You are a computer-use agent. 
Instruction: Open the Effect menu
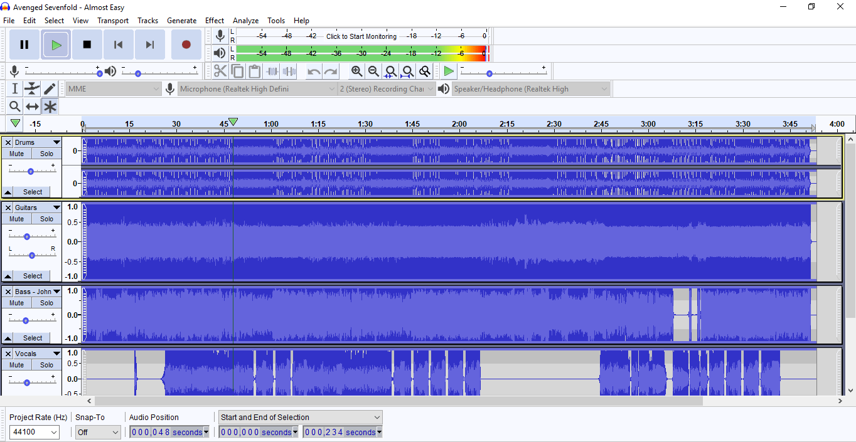(x=215, y=20)
